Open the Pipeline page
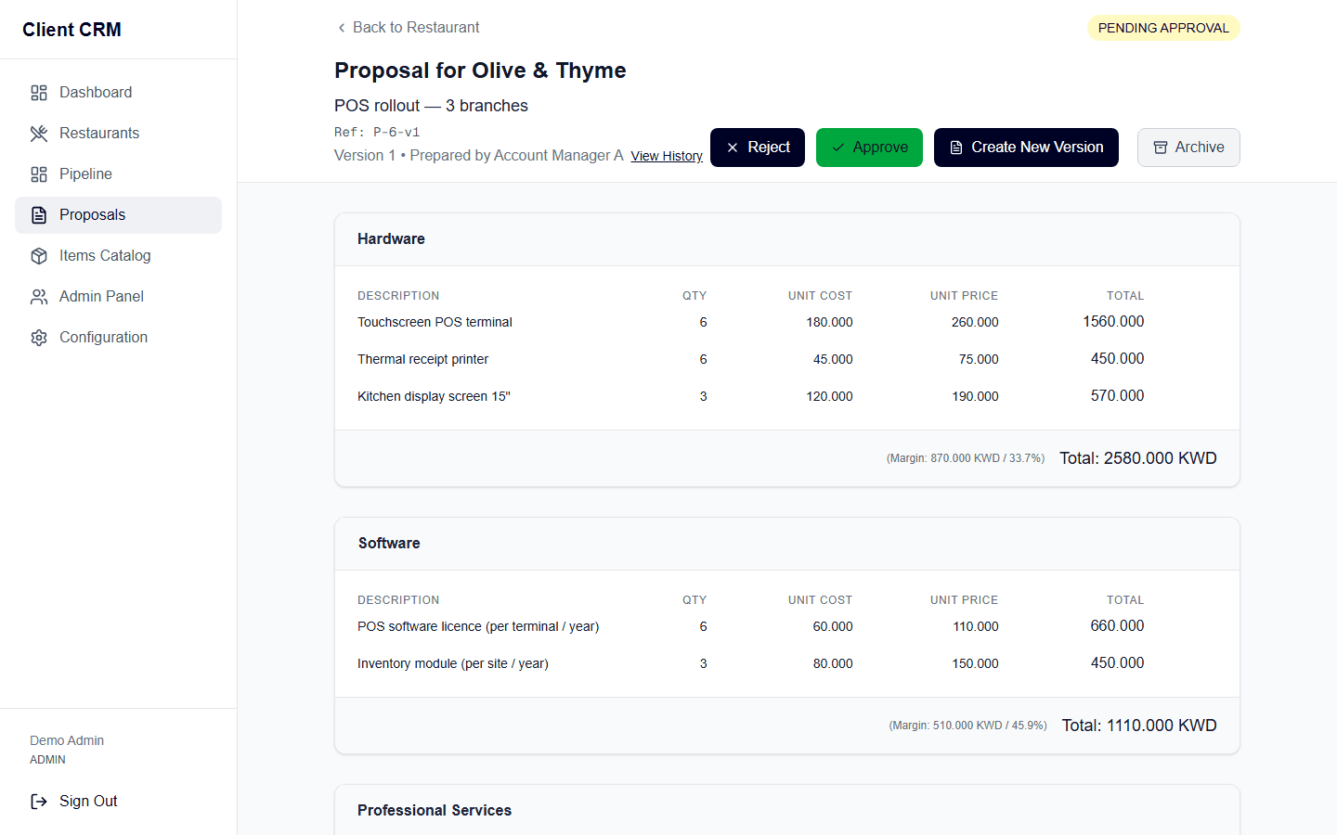The height and width of the screenshot is (835, 1337). point(118,174)
